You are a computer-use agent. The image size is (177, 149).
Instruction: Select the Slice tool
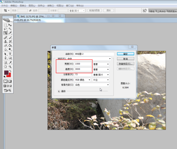coord(10,33)
